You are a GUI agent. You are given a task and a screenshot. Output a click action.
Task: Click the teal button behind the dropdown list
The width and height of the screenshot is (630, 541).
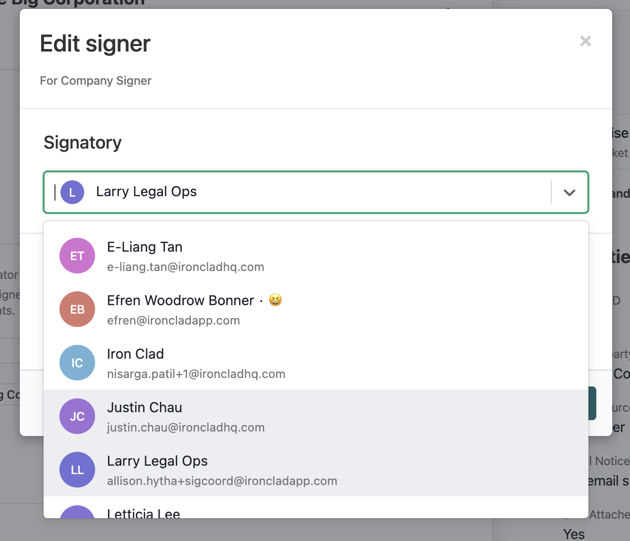point(592,403)
